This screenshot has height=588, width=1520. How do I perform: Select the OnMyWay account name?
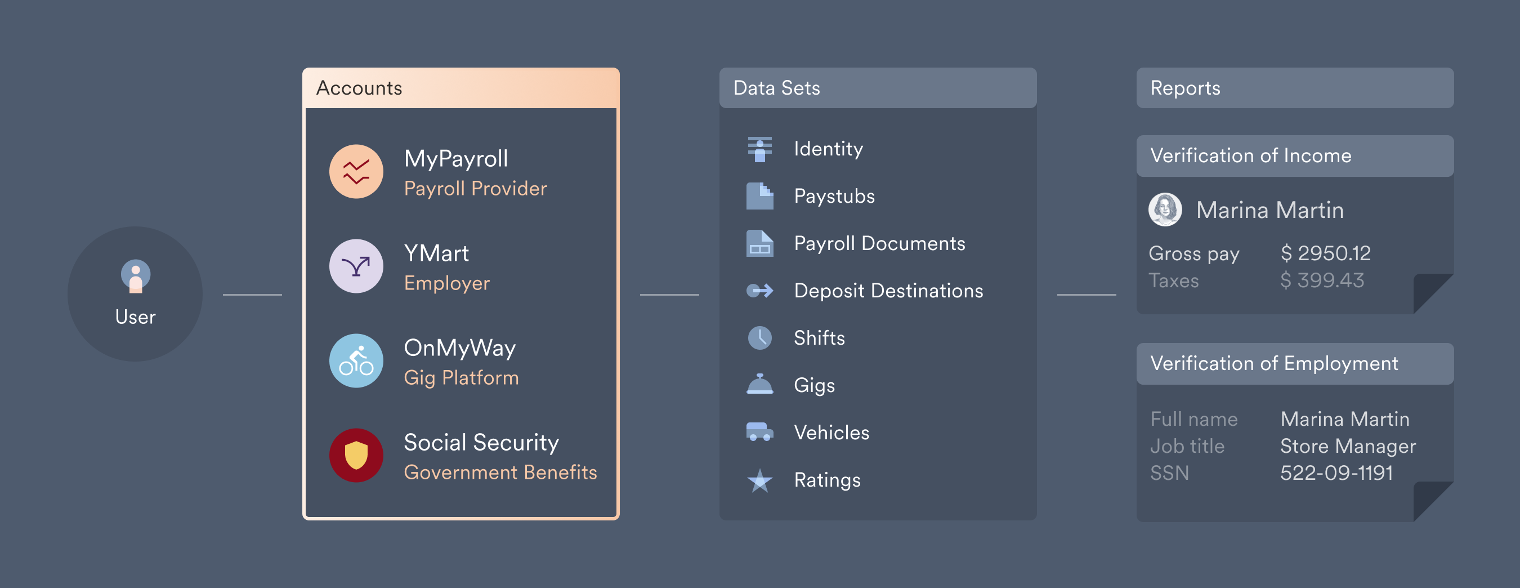[x=461, y=348]
